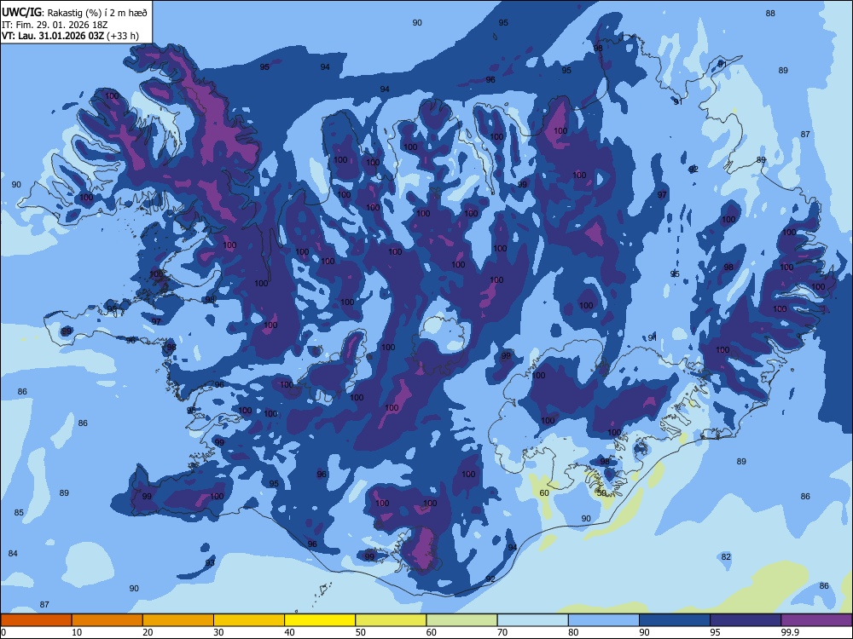This screenshot has height=639, width=853.
Task: Click the '80' tick label on color scale
Action: tap(573, 632)
